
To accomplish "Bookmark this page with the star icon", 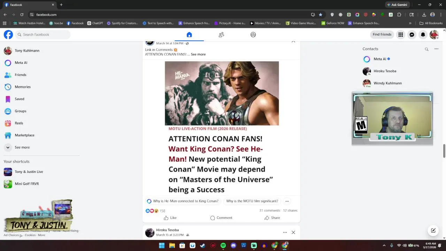I will pyautogui.click(x=321, y=15).
